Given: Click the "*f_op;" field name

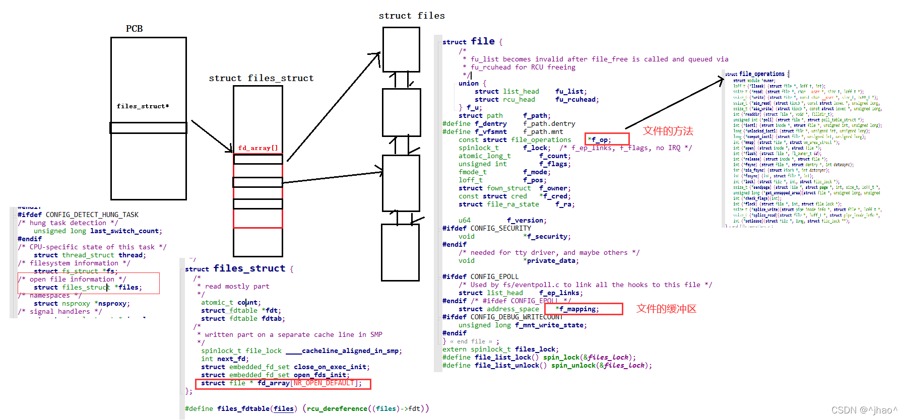Looking at the screenshot, I should [600, 139].
